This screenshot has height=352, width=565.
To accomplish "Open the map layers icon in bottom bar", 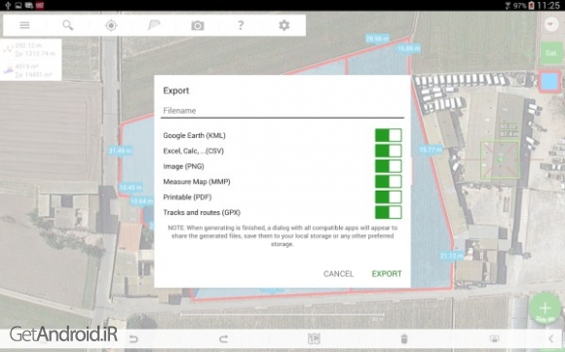I will pos(314,338).
